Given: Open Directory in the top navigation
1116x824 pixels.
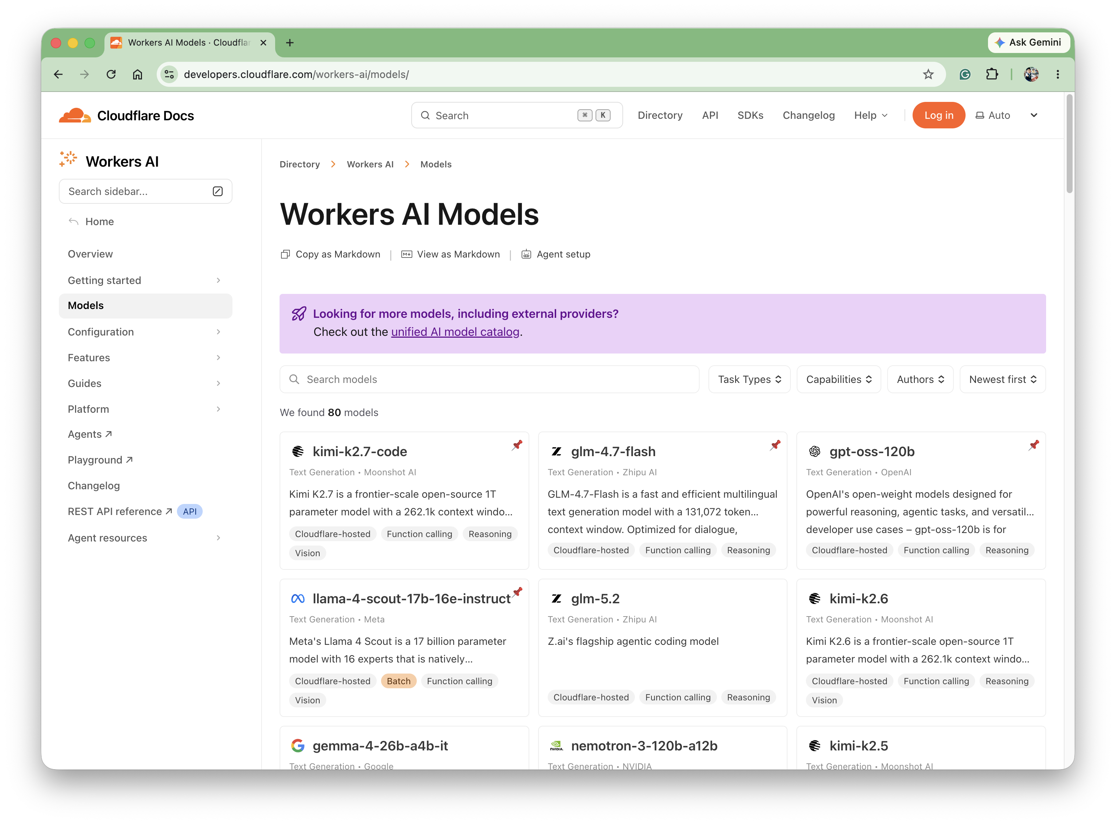Looking at the screenshot, I should click(x=660, y=115).
